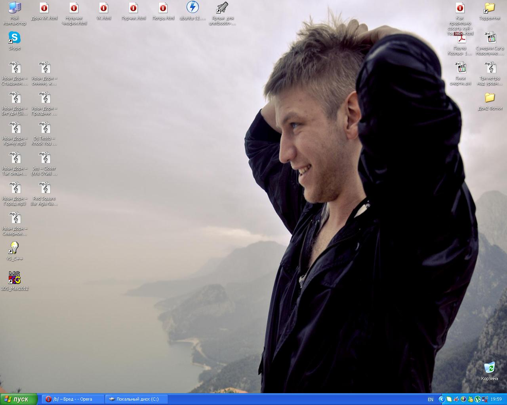The image size is (507, 405).
Task: Open the EN language bar selector
Action: tap(431, 399)
